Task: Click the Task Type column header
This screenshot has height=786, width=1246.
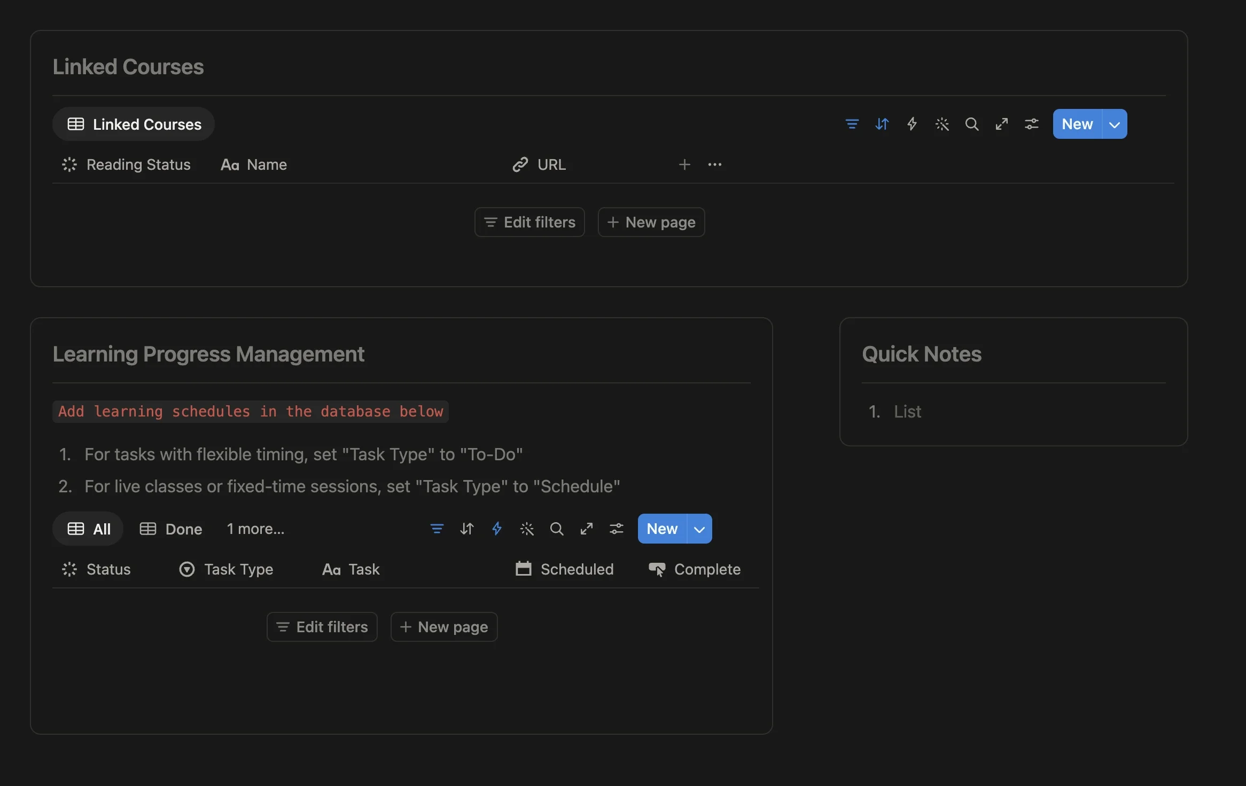Action: (x=227, y=569)
